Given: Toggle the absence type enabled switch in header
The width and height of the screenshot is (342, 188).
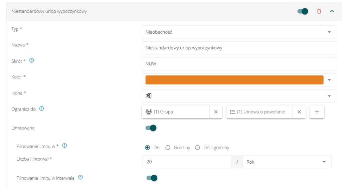Looking at the screenshot, I should 303,11.
